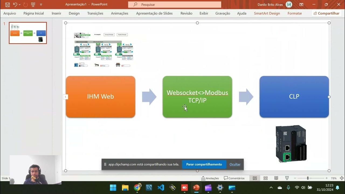The height and width of the screenshot is (194, 345).
Task: Show hidden tray icons chevron
Action: coord(271,188)
